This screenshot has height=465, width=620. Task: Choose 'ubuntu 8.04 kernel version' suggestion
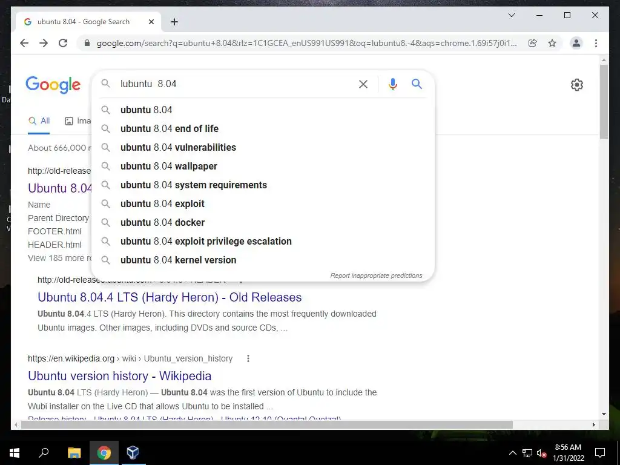(263, 260)
